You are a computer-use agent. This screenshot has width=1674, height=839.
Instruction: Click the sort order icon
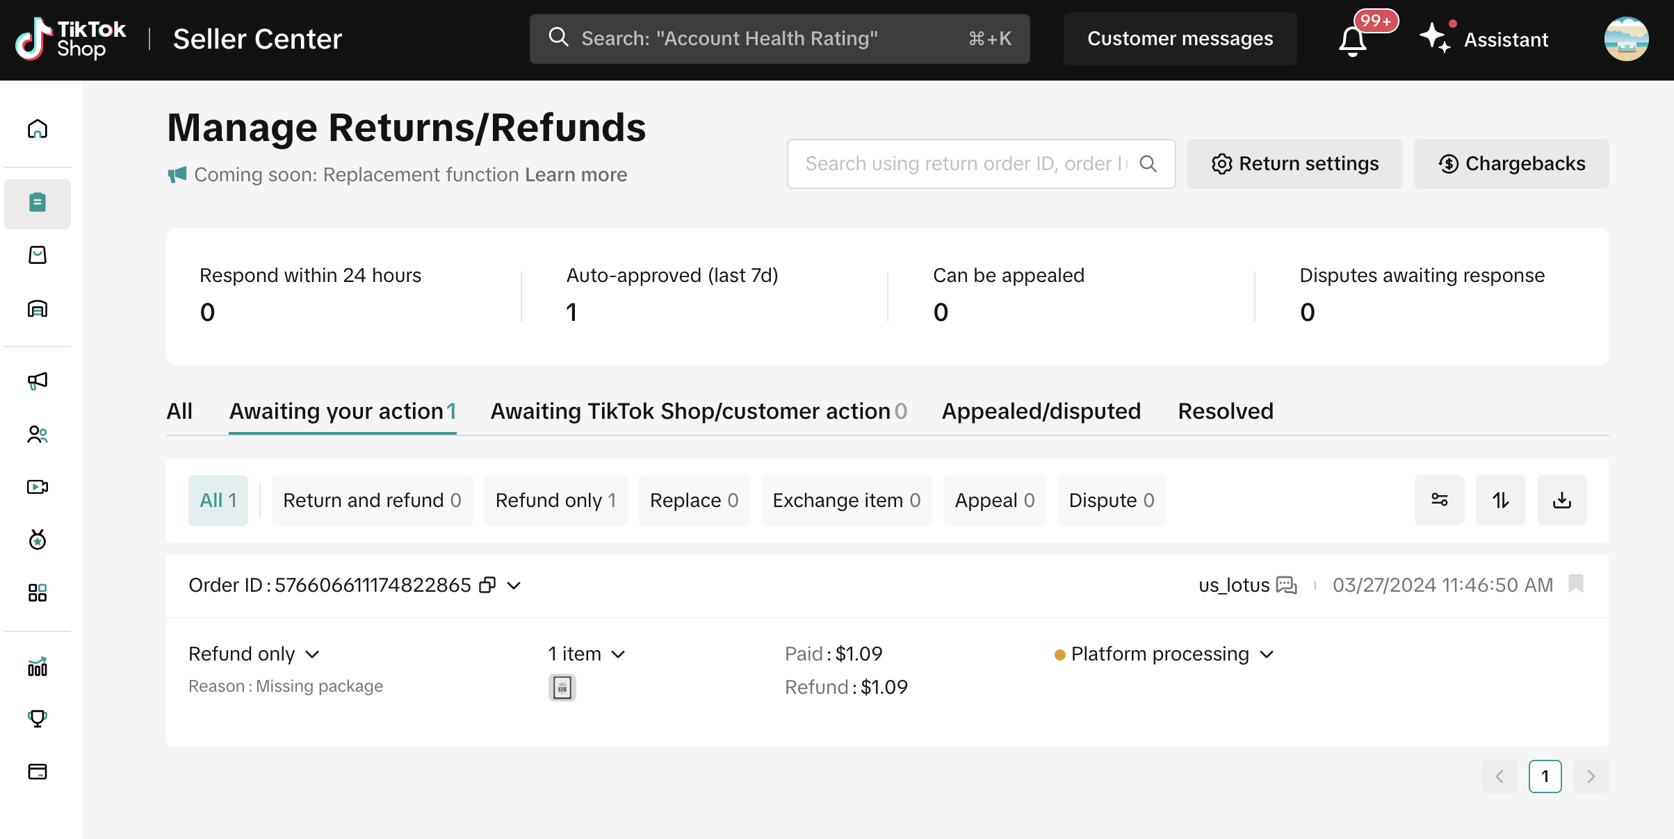[1500, 500]
